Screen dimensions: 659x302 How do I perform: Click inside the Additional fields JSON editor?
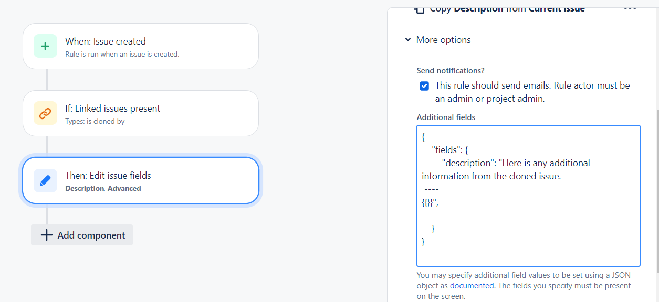coord(528,196)
